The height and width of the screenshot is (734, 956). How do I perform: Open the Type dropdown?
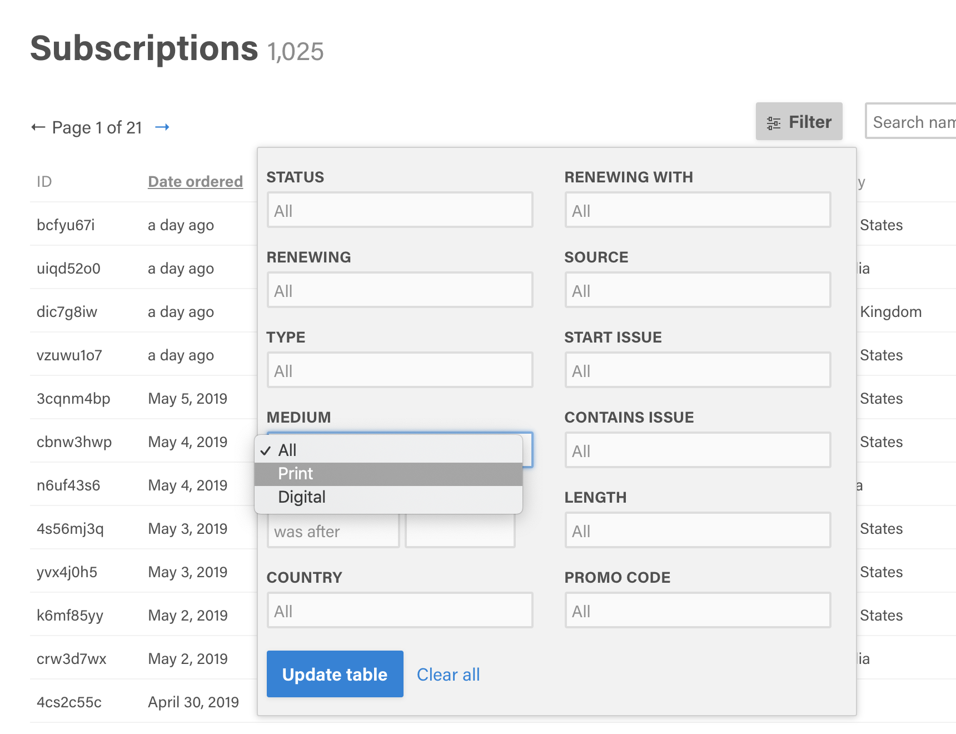[400, 370]
